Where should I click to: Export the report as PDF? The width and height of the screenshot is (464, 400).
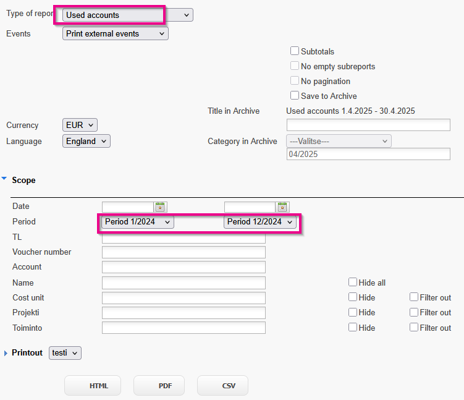click(159, 386)
